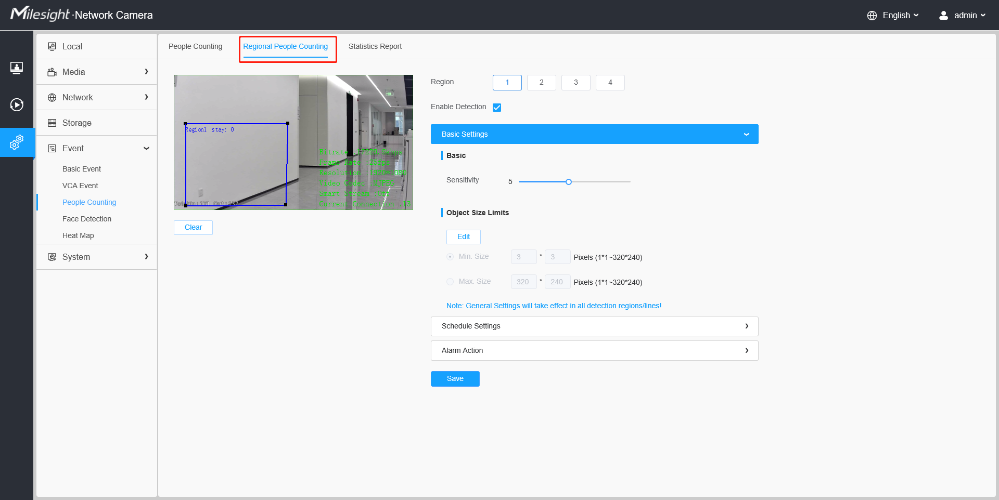The height and width of the screenshot is (500, 999).
Task: Open Basic Event in sidebar
Action: pos(82,169)
